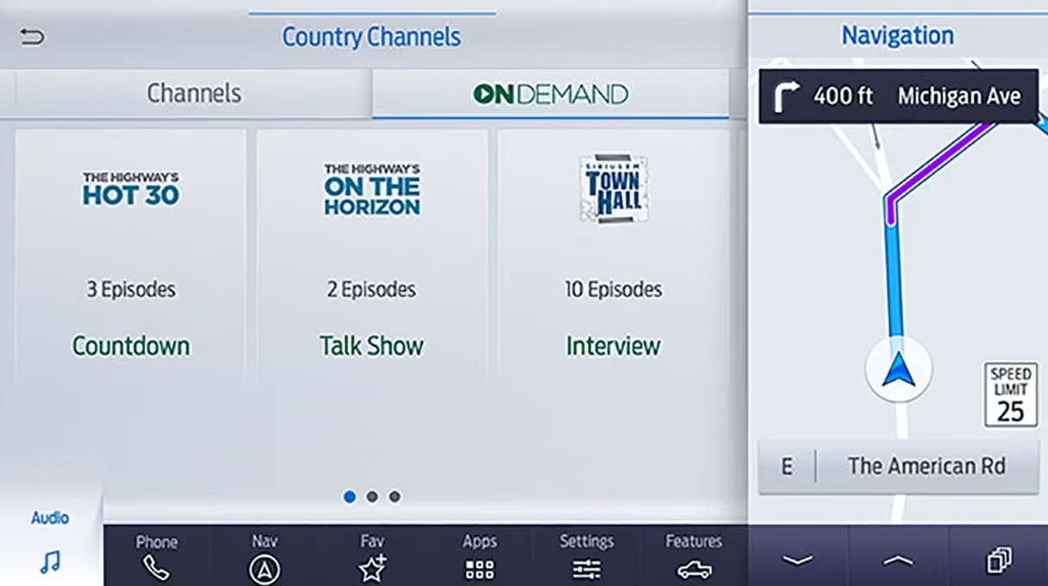
Task: Tap the Interview label
Action: coord(613,346)
